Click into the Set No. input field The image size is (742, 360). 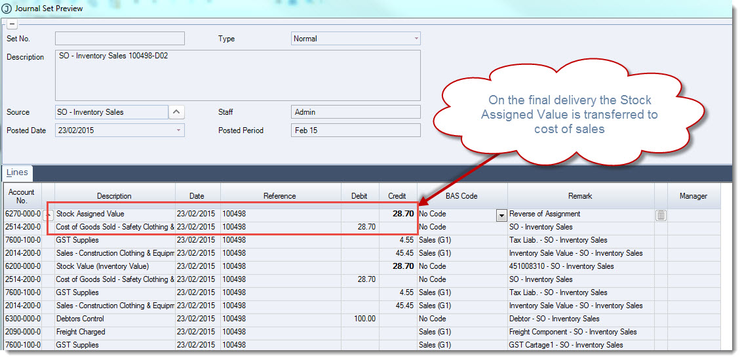(x=120, y=39)
